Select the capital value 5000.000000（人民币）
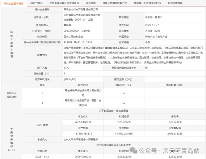Screen dimensions: 206x159 point(77,31)
